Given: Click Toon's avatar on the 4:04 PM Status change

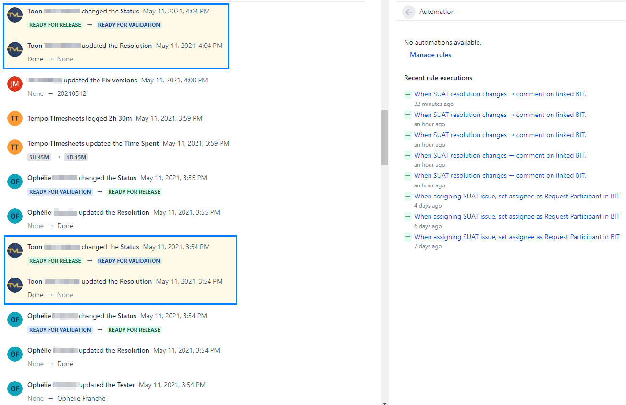Looking at the screenshot, I should click(x=15, y=15).
